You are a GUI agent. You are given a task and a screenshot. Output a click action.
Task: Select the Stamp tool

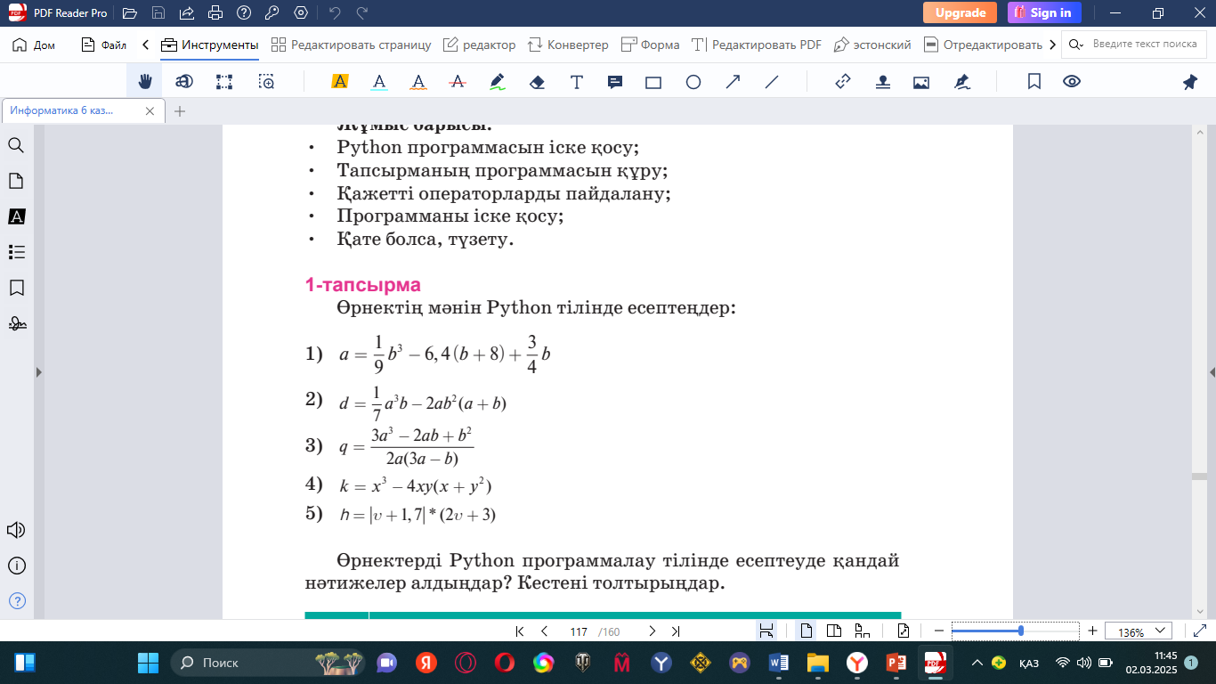pyautogui.click(x=882, y=82)
